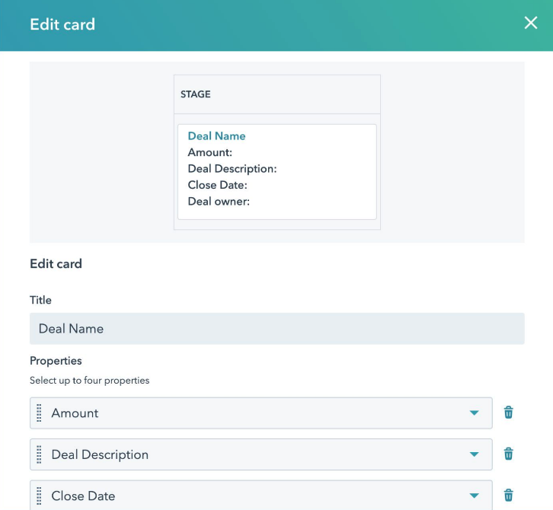Click 'Select up to four properties' hint
The image size is (553, 510).
point(90,381)
